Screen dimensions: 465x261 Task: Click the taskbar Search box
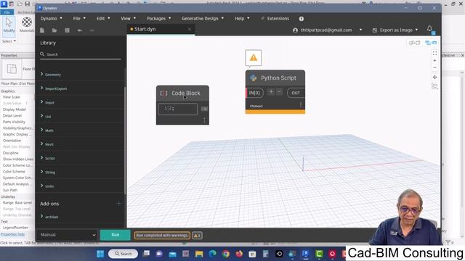coord(123,254)
